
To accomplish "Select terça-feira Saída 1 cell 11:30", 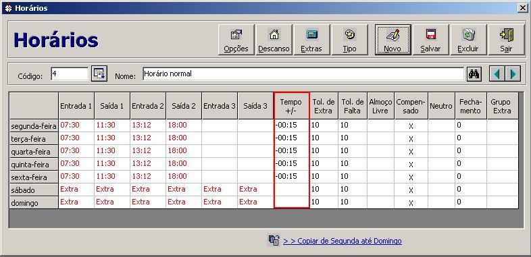I will [x=112, y=138].
